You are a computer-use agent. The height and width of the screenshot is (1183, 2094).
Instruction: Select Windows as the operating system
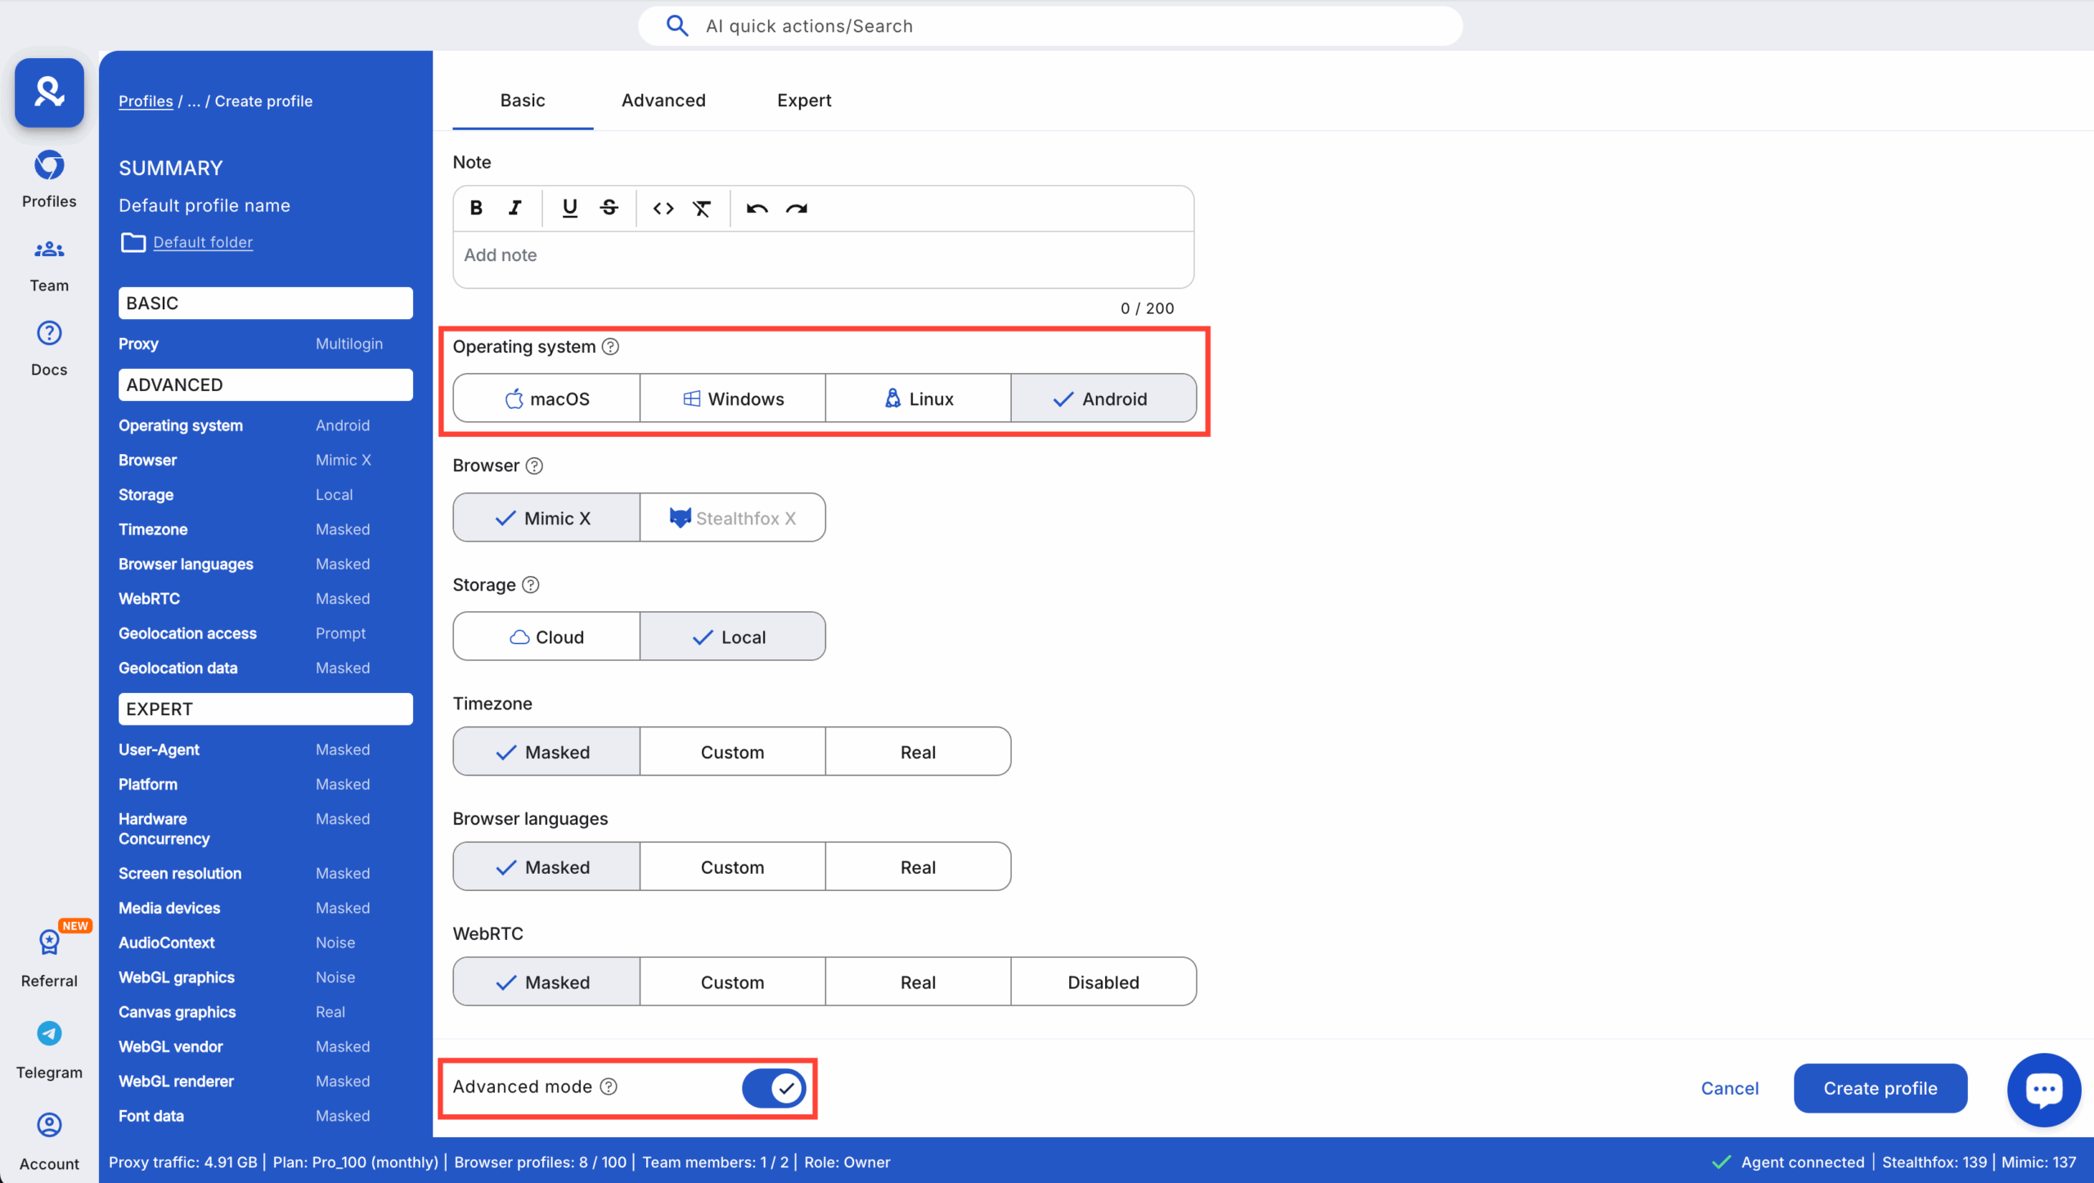(732, 398)
